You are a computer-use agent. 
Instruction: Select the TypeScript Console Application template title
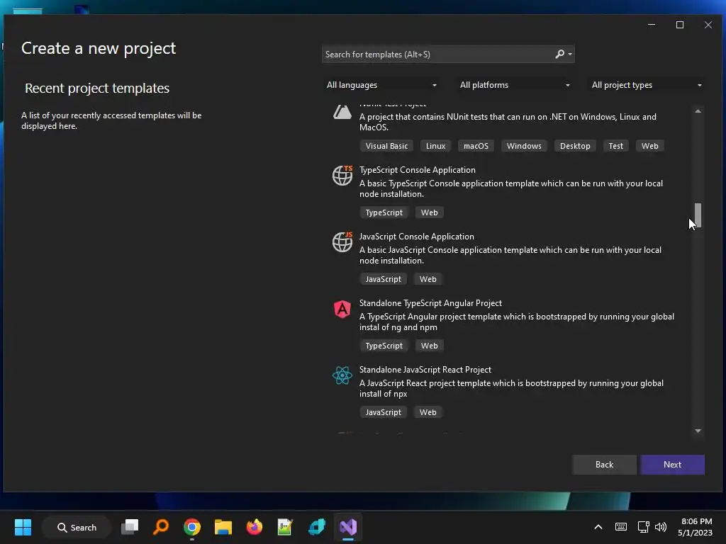pos(417,170)
